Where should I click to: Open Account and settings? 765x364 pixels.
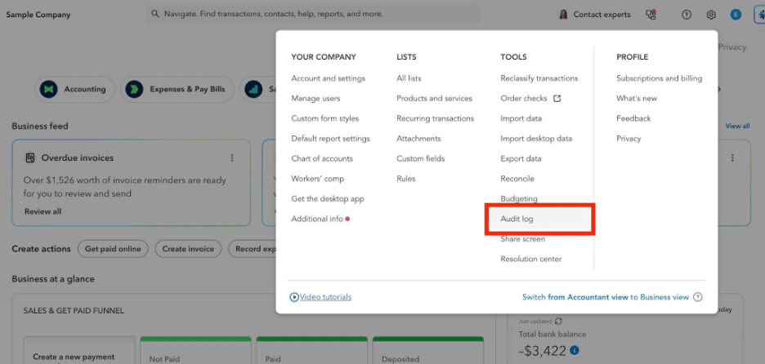[x=328, y=78]
